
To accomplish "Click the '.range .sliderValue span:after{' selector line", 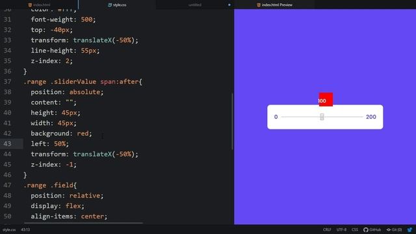I will coord(83,81).
